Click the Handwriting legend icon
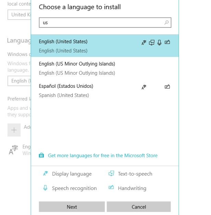The height and width of the screenshot is (215, 211). (x=111, y=188)
